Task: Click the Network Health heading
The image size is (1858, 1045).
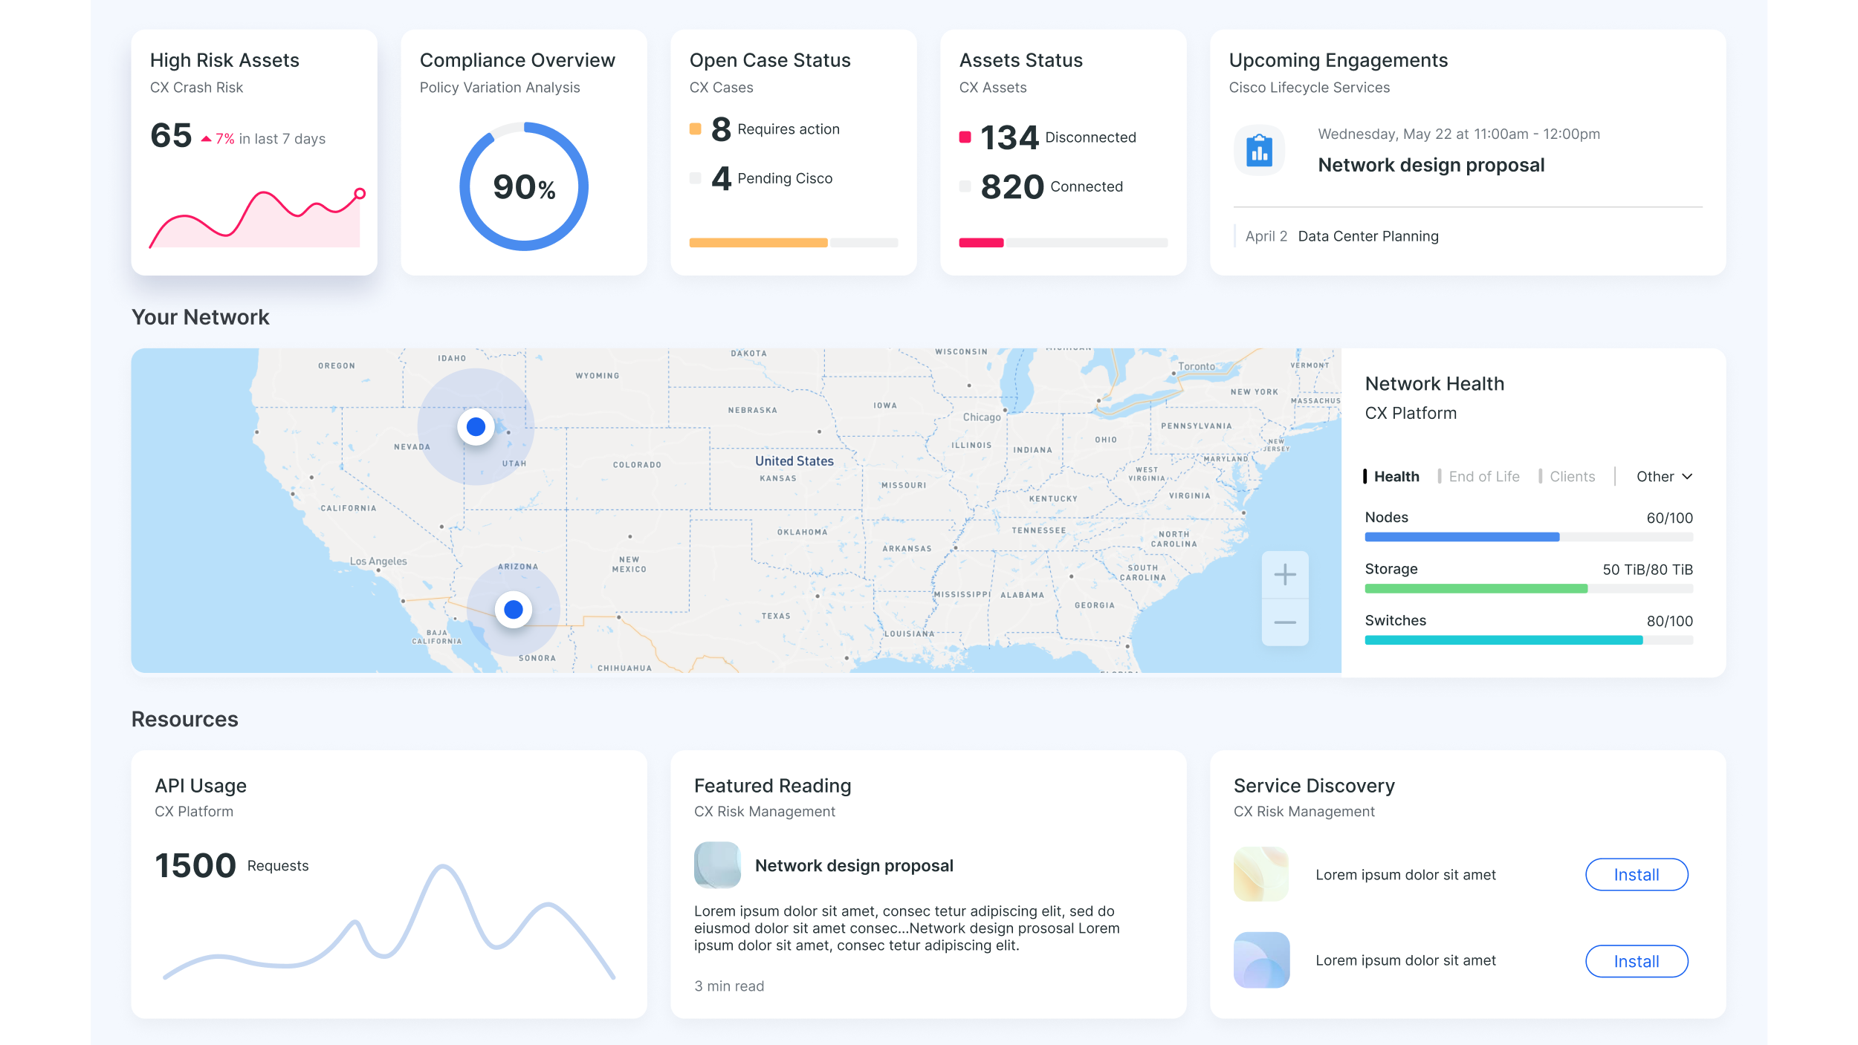Action: 1434,383
